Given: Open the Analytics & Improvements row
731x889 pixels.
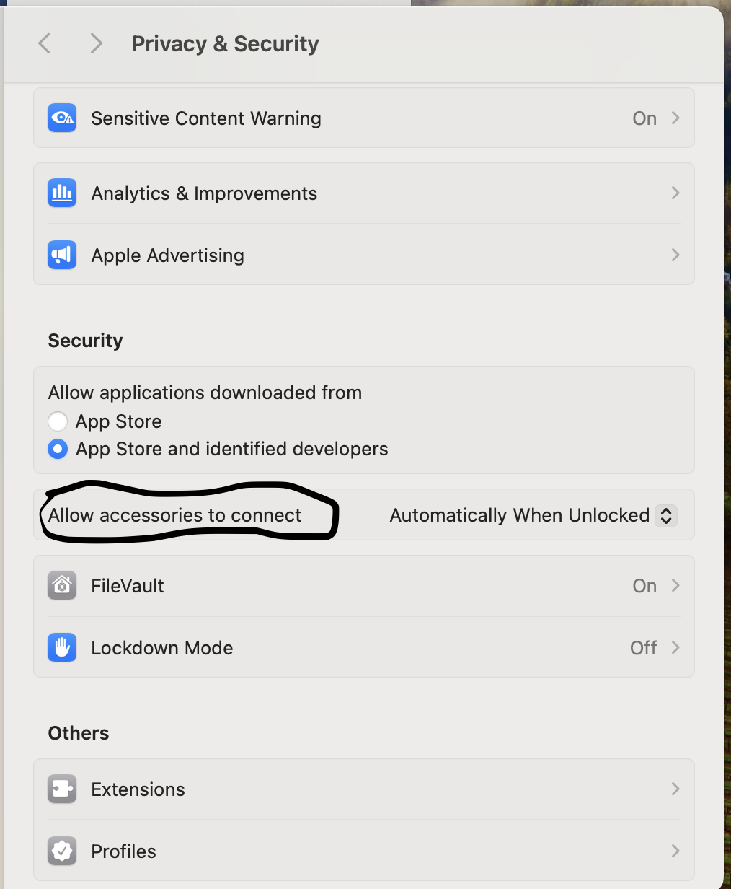Looking at the screenshot, I should 364,193.
